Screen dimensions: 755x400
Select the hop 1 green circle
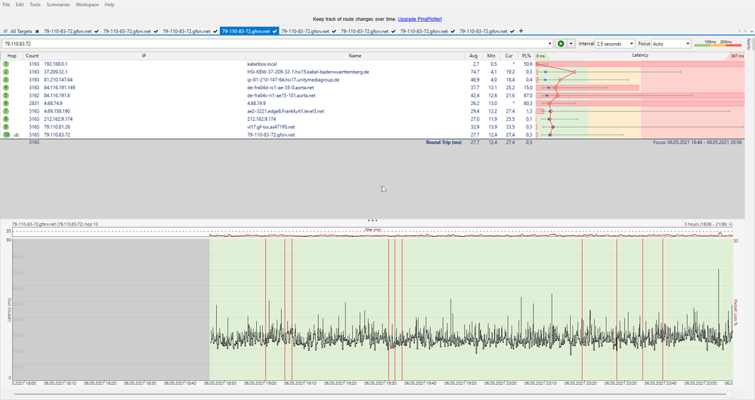[5, 64]
